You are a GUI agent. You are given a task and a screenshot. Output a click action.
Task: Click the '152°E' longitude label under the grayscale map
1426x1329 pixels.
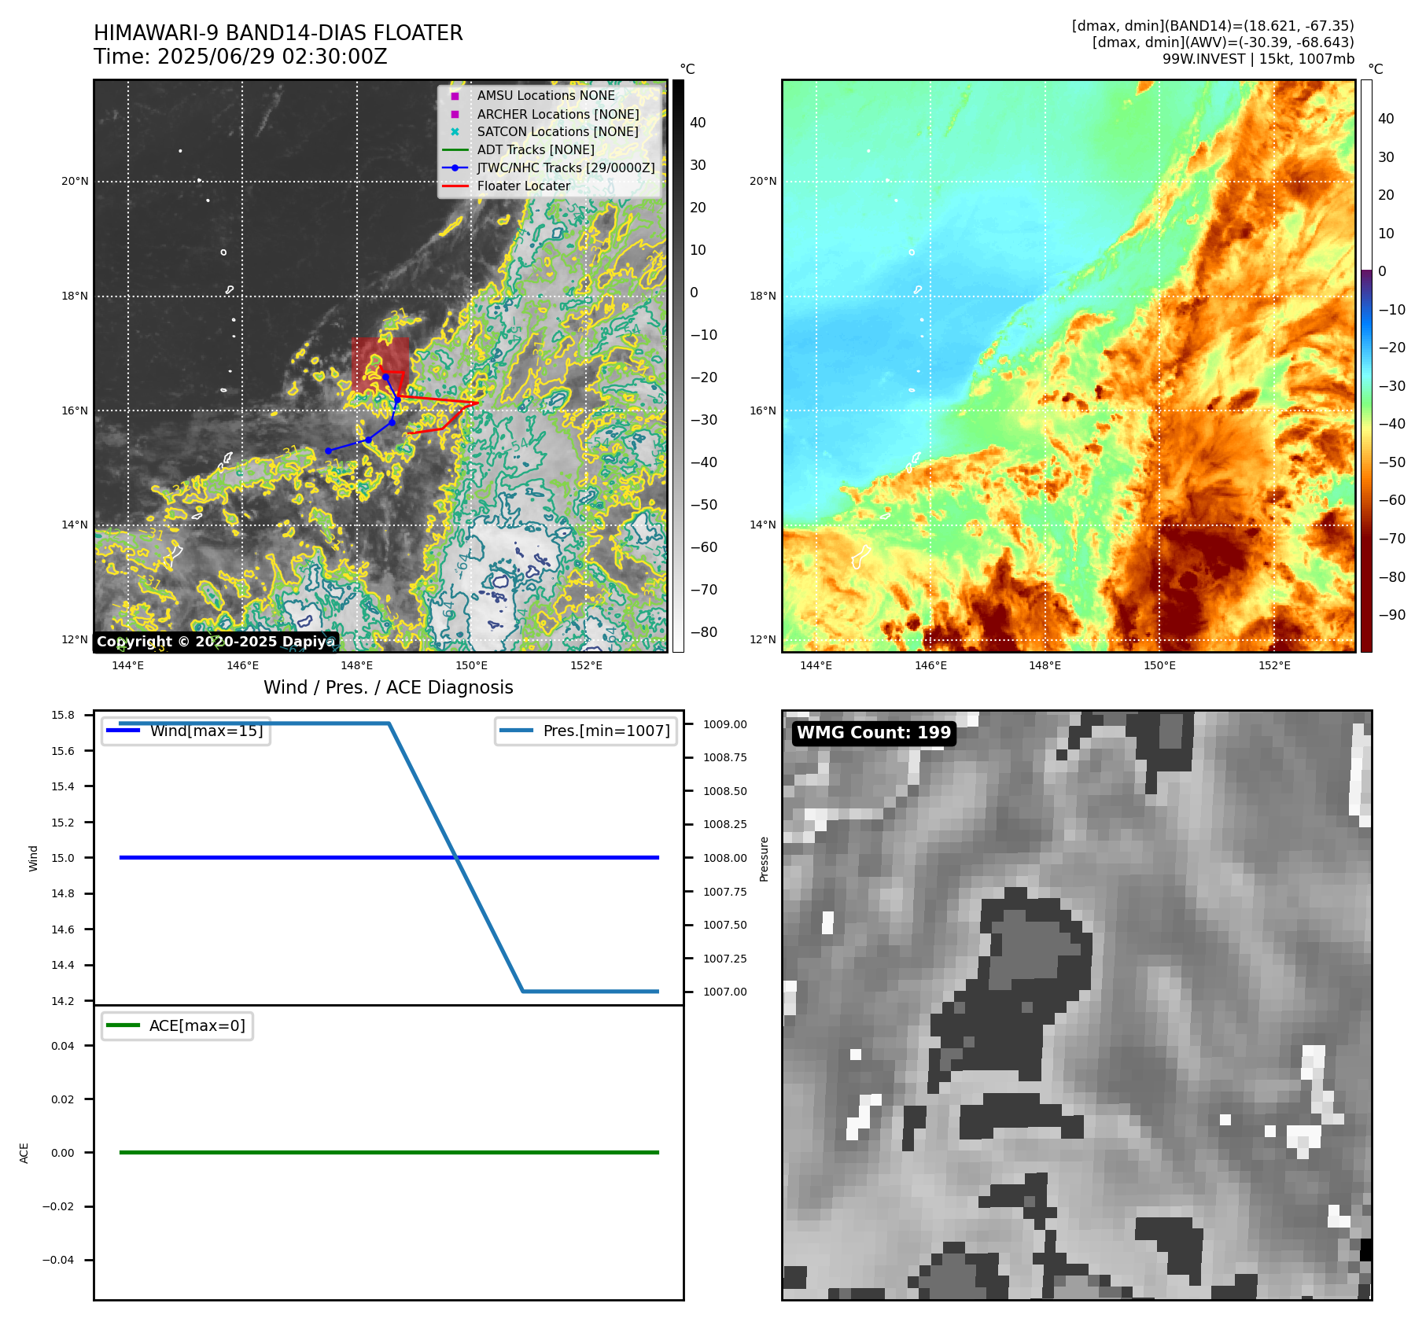coord(587,665)
